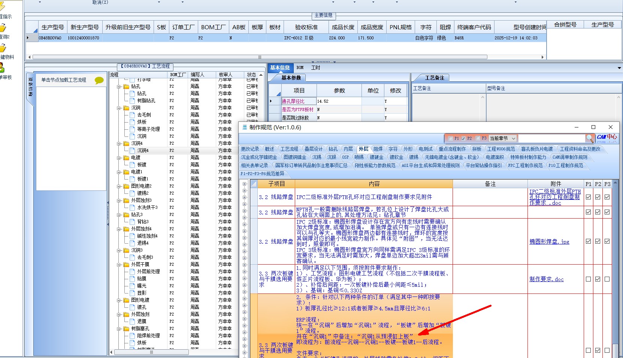This screenshot has height=358, width=623.
Task: Click the page icon of 板镀1 step
Action: tap(132, 179)
